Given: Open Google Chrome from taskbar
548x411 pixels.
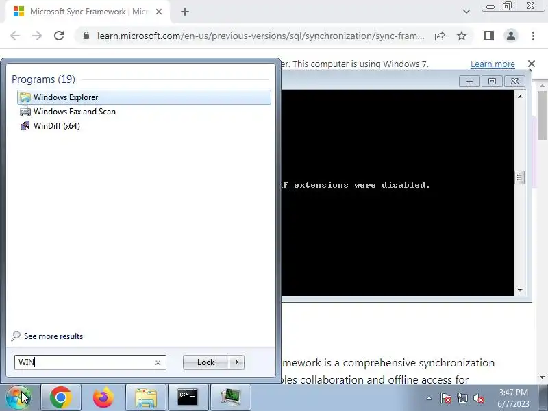Looking at the screenshot, I should pyautogui.click(x=61, y=398).
